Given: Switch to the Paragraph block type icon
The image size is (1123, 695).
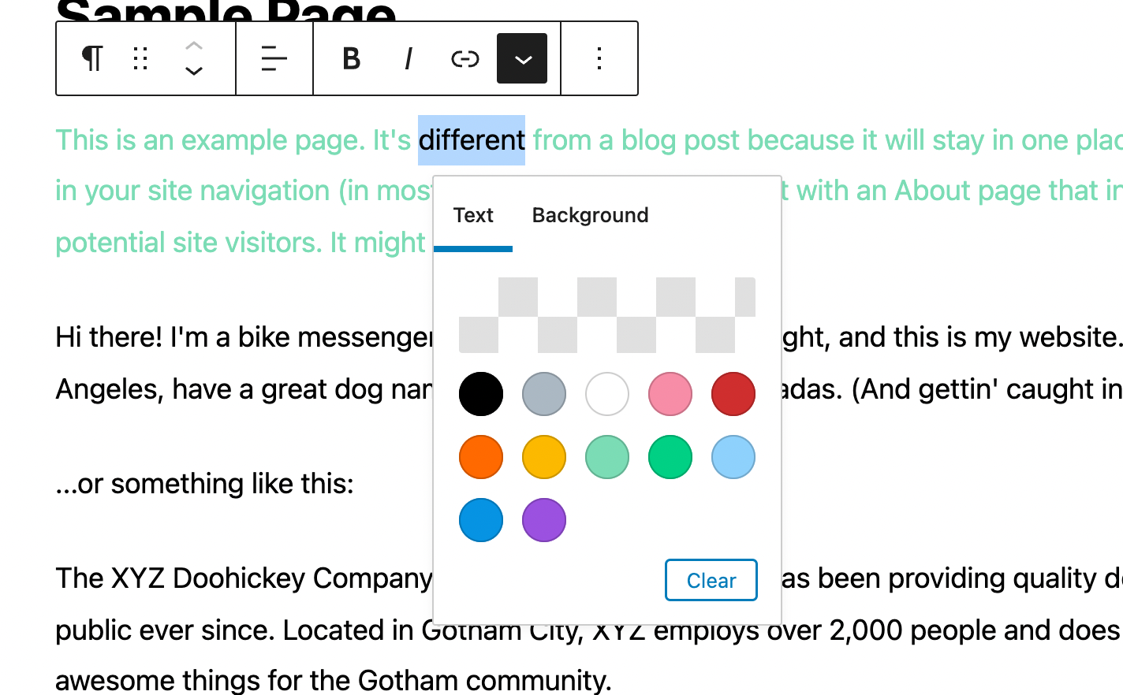Looking at the screenshot, I should (x=91, y=58).
